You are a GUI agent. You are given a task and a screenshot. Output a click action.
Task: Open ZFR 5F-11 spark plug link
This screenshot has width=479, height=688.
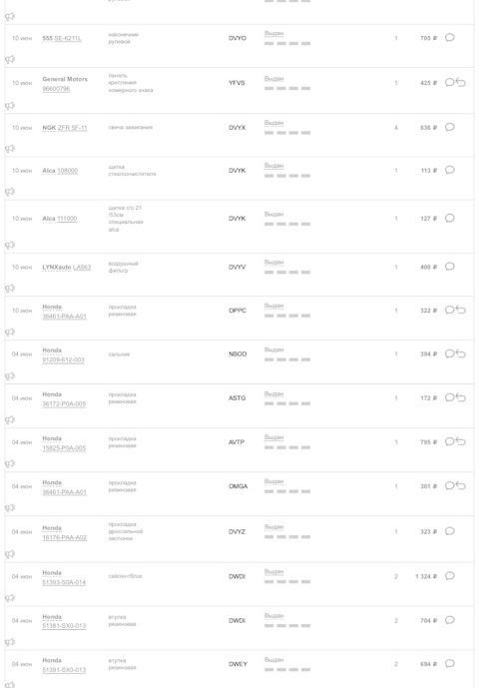[73, 128]
